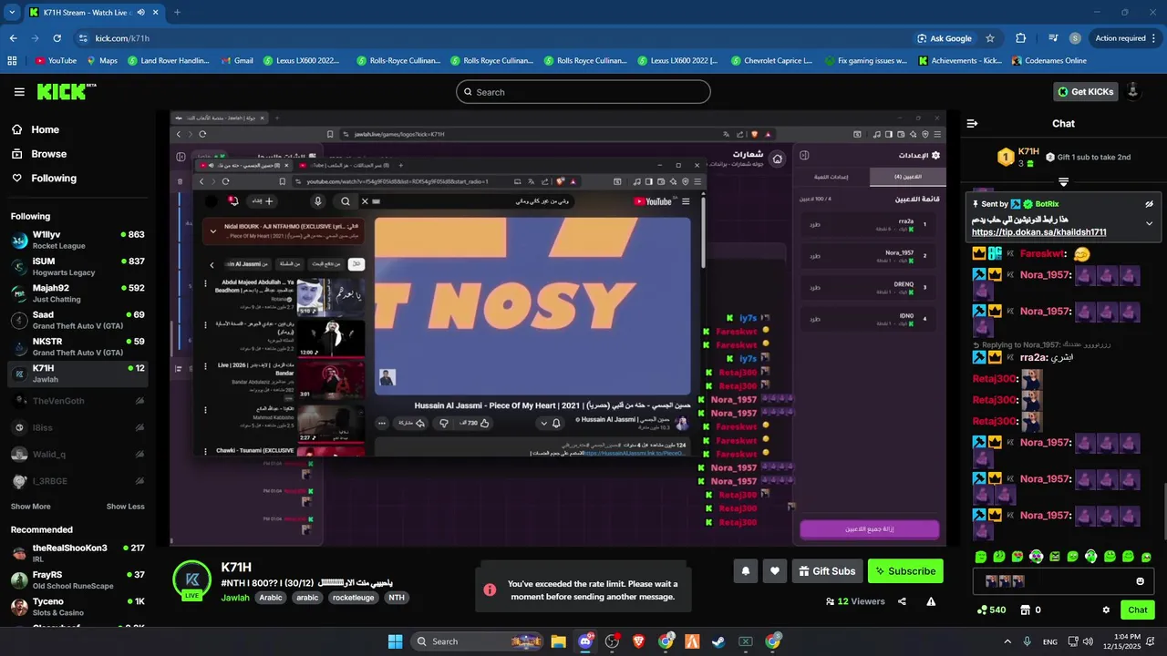Open the channel shop store icon
This screenshot has height=656, width=1167.
point(1025,610)
